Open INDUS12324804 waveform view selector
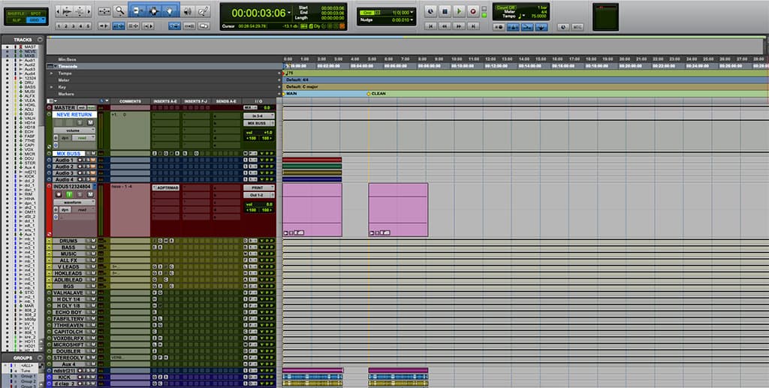This screenshot has height=388, width=769. tap(74, 203)
